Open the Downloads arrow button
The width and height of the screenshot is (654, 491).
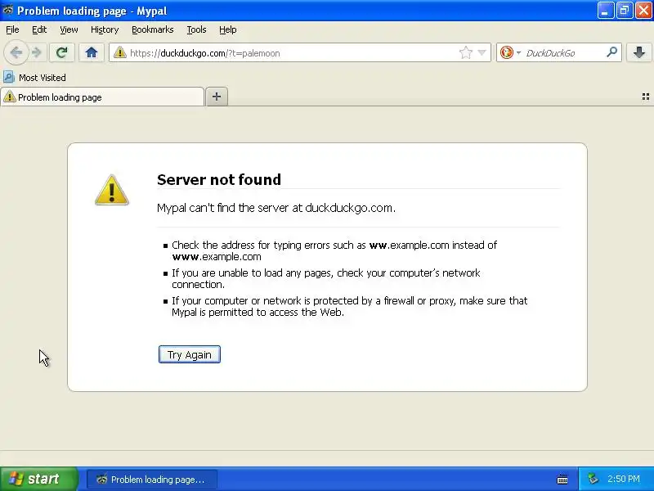pyautogui.click(x=639, y=52)
